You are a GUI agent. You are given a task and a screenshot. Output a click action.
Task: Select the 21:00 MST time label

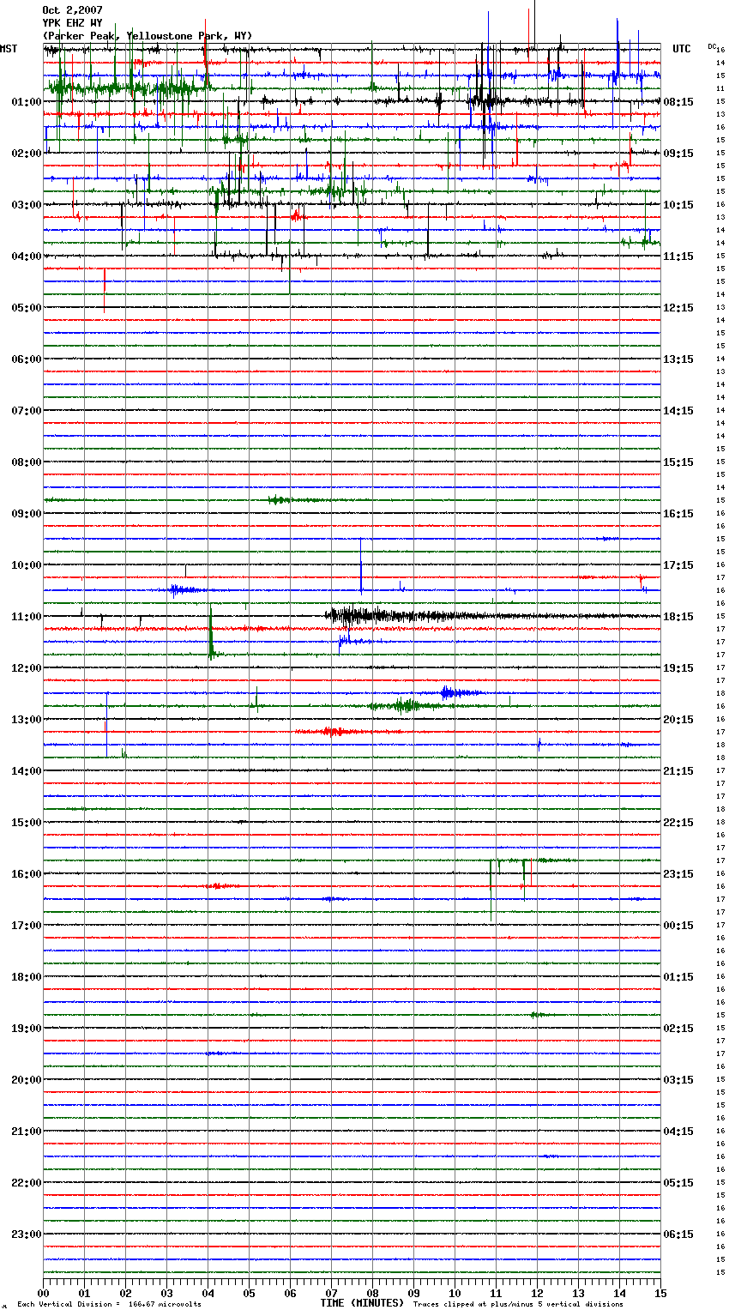click(x=27, y=1132)
